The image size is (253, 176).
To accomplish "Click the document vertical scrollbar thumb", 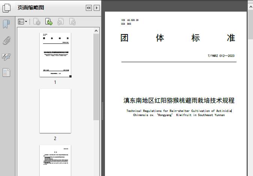I will pos(251,24).
